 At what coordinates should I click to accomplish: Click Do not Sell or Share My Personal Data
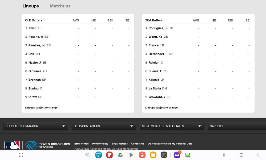(x=170, y=144)
